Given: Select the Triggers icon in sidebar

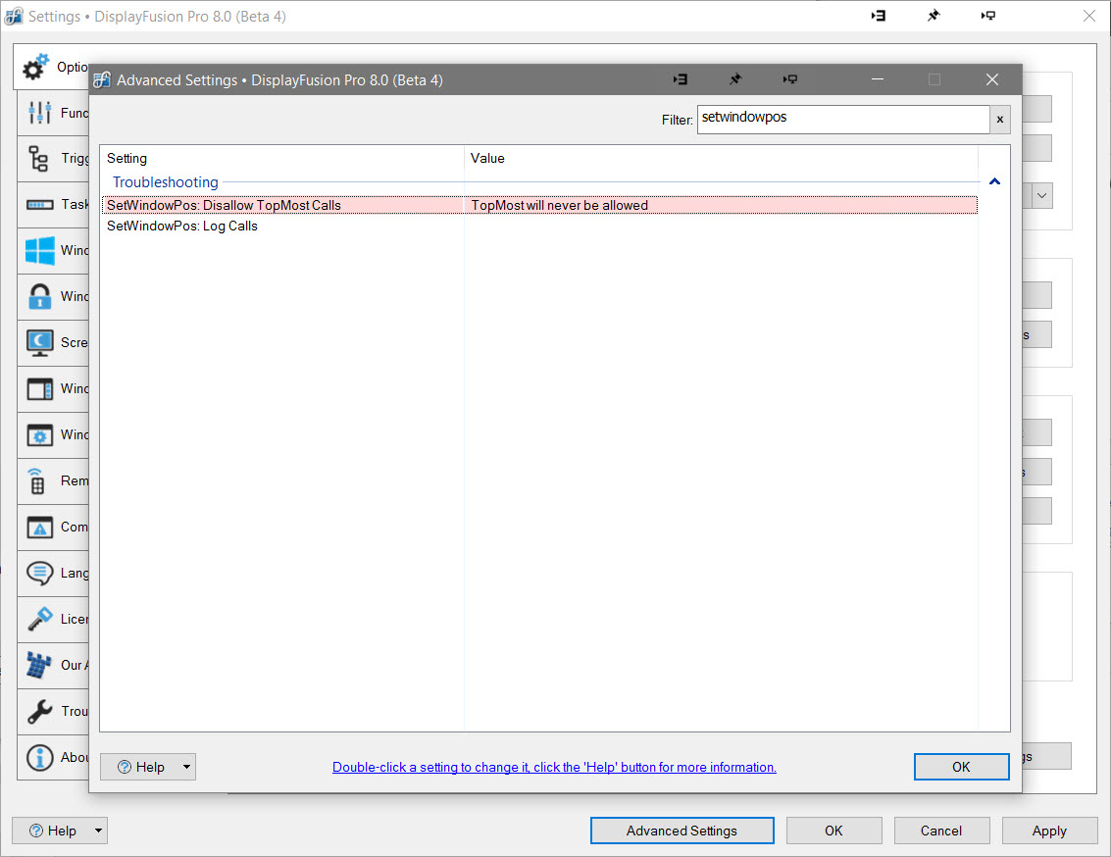Looking at the screenshot, I should (39, 159).
